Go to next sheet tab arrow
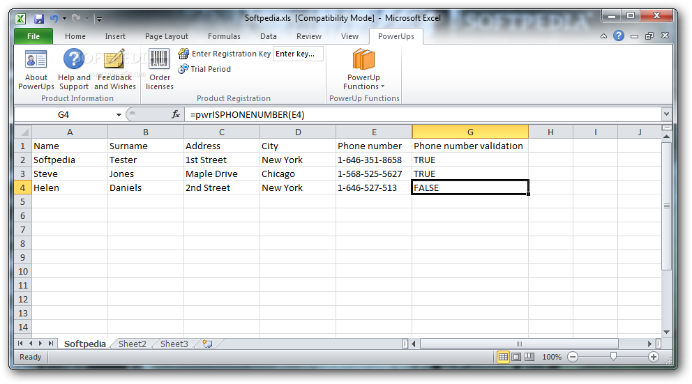This screenshot has height=384, width=692. point(40,343)
